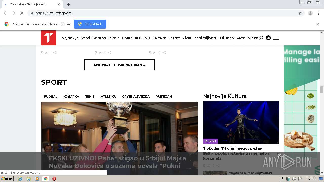This screenshot has height=182, width=324.
Task: Click comment icon under second Biznis article
Action: pyautogui.click(x=100, y=52)
